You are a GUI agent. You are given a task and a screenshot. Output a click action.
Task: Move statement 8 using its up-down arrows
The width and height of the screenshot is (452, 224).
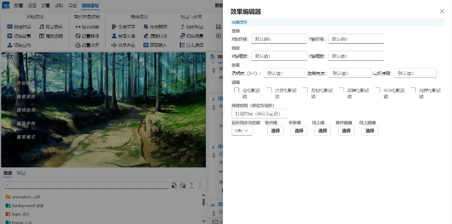[x=213, y=107]
